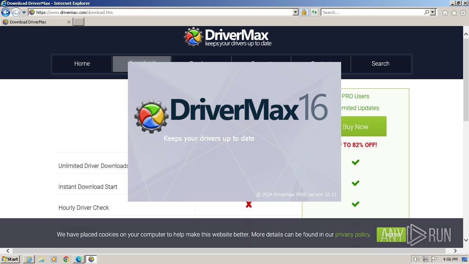This screenshot has width=469, height=264.
Task: Click the vertical scrollbar up arrow
Action: point(466,34)
